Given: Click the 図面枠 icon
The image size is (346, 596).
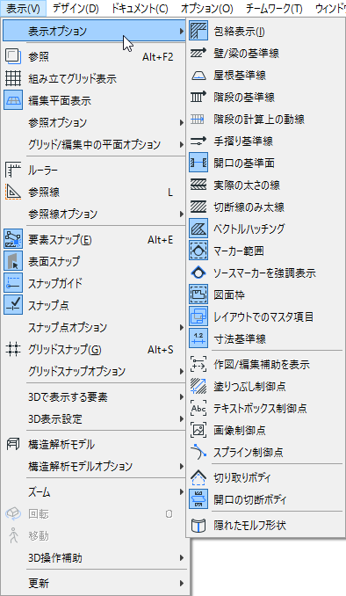Looking at the screenshot, I should point(198,294).
